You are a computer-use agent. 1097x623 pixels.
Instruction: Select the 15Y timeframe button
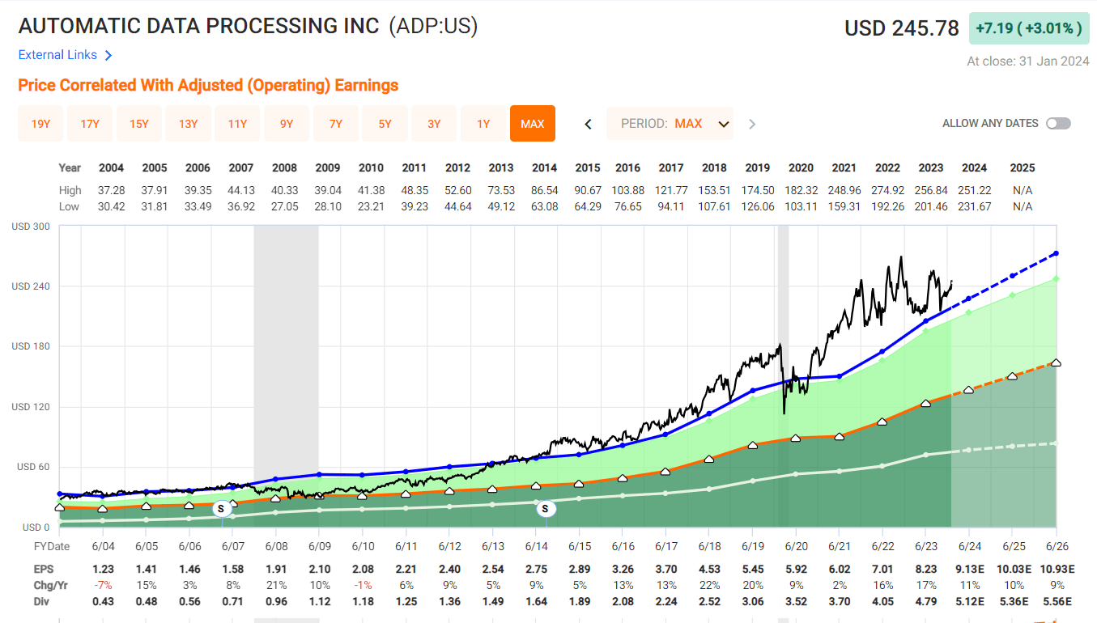tap(138, 124)
